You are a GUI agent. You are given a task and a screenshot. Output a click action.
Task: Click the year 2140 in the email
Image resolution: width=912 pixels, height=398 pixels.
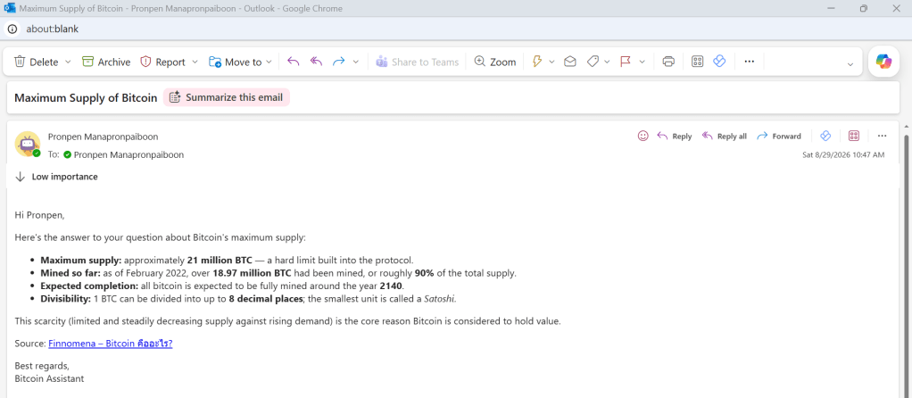[390, 286]
